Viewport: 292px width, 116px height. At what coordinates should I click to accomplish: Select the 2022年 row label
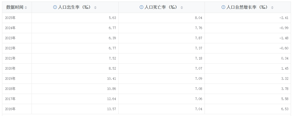(10, 48)
